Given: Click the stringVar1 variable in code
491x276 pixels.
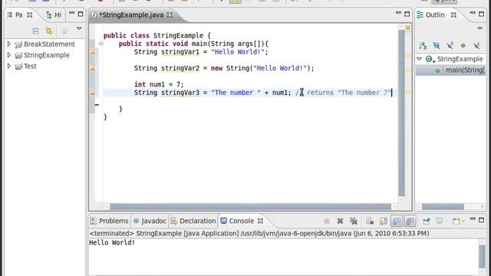Looking at the screenshot, I should [180, 52].
